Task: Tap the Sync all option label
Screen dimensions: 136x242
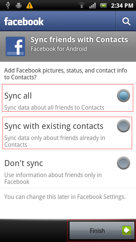Action: tap(18, 96)
